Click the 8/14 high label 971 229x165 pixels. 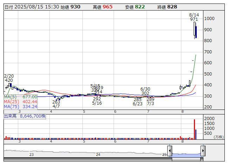tap(194, 19)
